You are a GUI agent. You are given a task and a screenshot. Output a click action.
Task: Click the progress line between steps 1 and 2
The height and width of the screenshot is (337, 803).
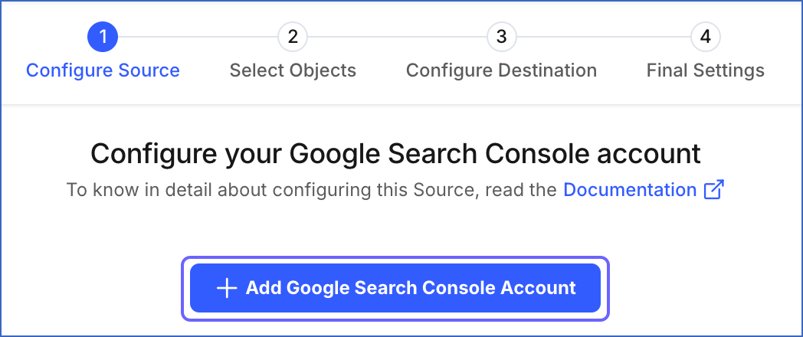pos(198,36)
